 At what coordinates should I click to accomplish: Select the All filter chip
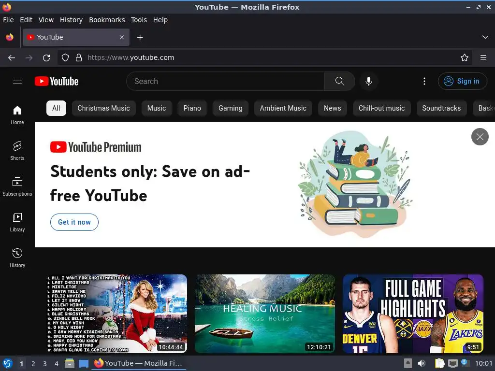tap(56, 108)
